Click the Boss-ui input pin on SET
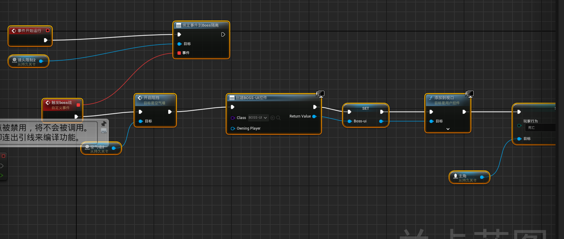The image size is (564, 239). (x=350, y=121)
